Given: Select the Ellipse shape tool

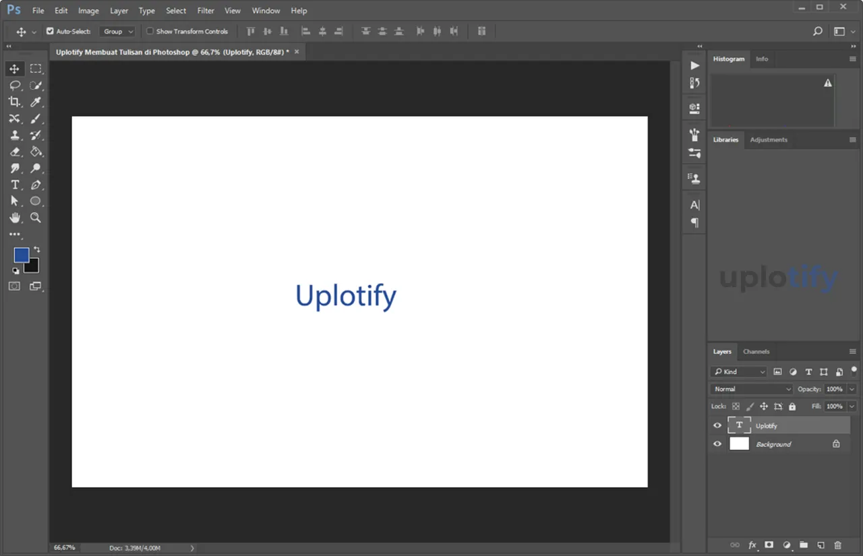Looking at the screenshot, I should tap(36, 201).
